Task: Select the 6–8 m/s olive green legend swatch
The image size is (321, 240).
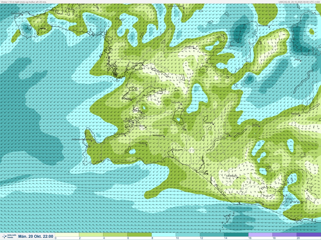Action: (139, 234)
